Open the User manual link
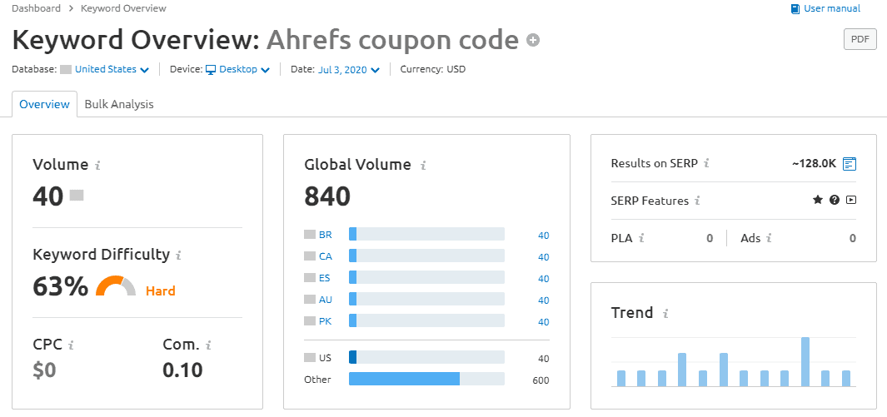This screenshot has width=887, height=417. click(x=831, y=8)
